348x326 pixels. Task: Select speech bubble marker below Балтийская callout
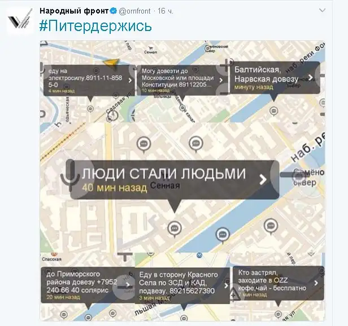[274, 111]
